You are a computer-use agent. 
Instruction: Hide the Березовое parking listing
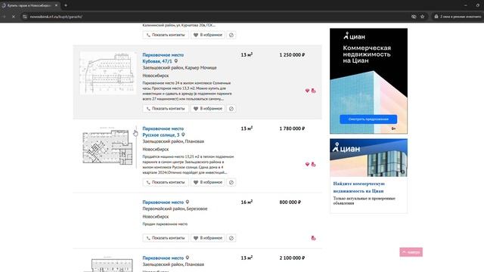point(231,238)
